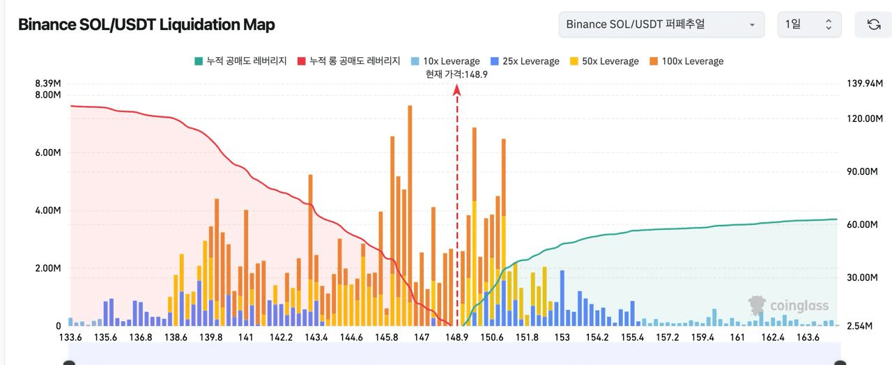
Task: Click the left zoom slider handle
Action: coord(69,363)
